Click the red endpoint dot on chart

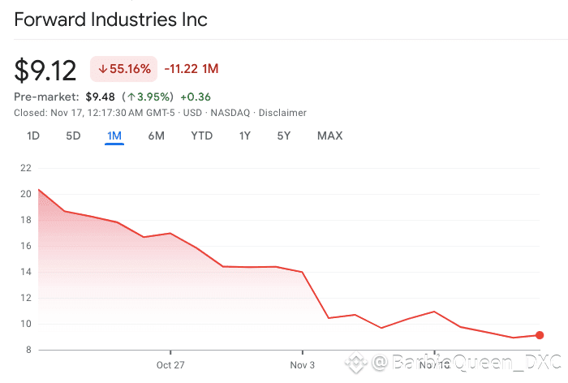540,335
